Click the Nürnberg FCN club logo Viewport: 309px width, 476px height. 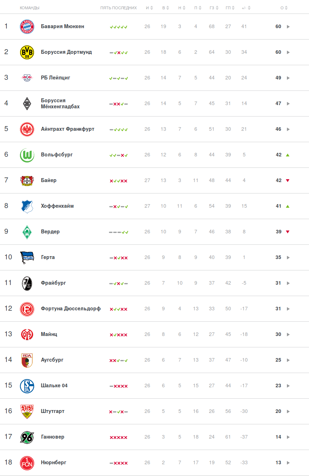(x=27, y=463)
